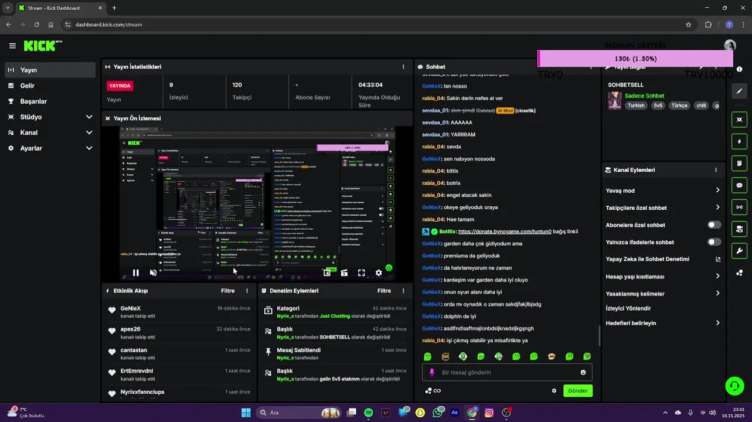This screenshot has height=422, width=752.
Task: Toggle theater mode in stream preview
Action: tap(344, 273)
